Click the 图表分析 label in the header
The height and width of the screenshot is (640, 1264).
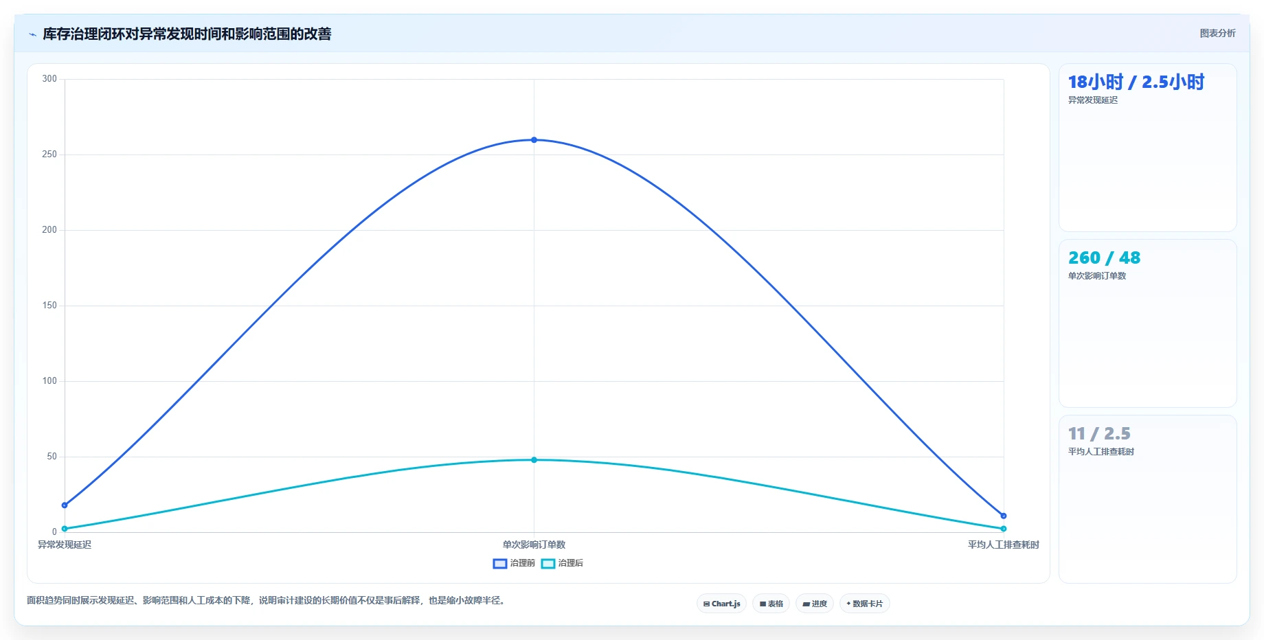[1217, 33]
